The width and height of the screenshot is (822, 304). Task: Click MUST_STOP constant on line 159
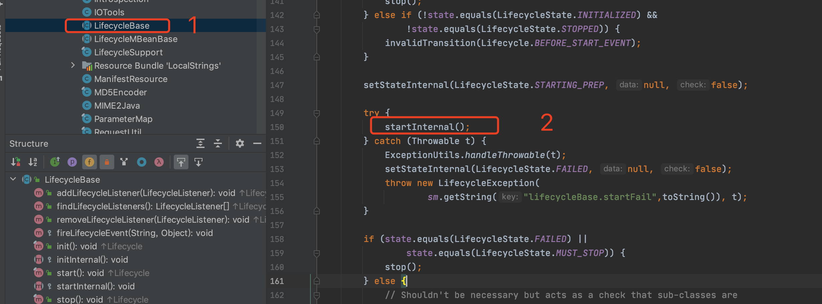580,253
